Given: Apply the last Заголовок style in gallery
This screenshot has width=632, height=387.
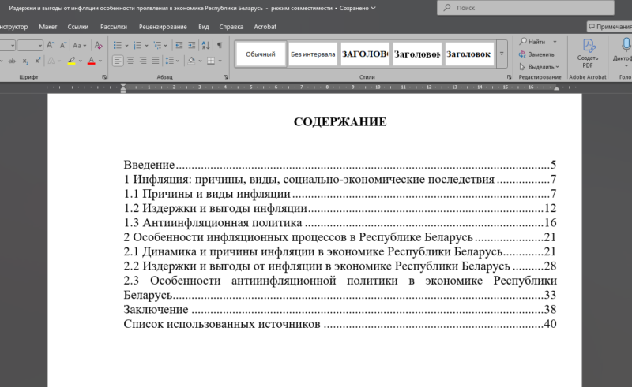Looking at the screenshot, I should (469, 54).
